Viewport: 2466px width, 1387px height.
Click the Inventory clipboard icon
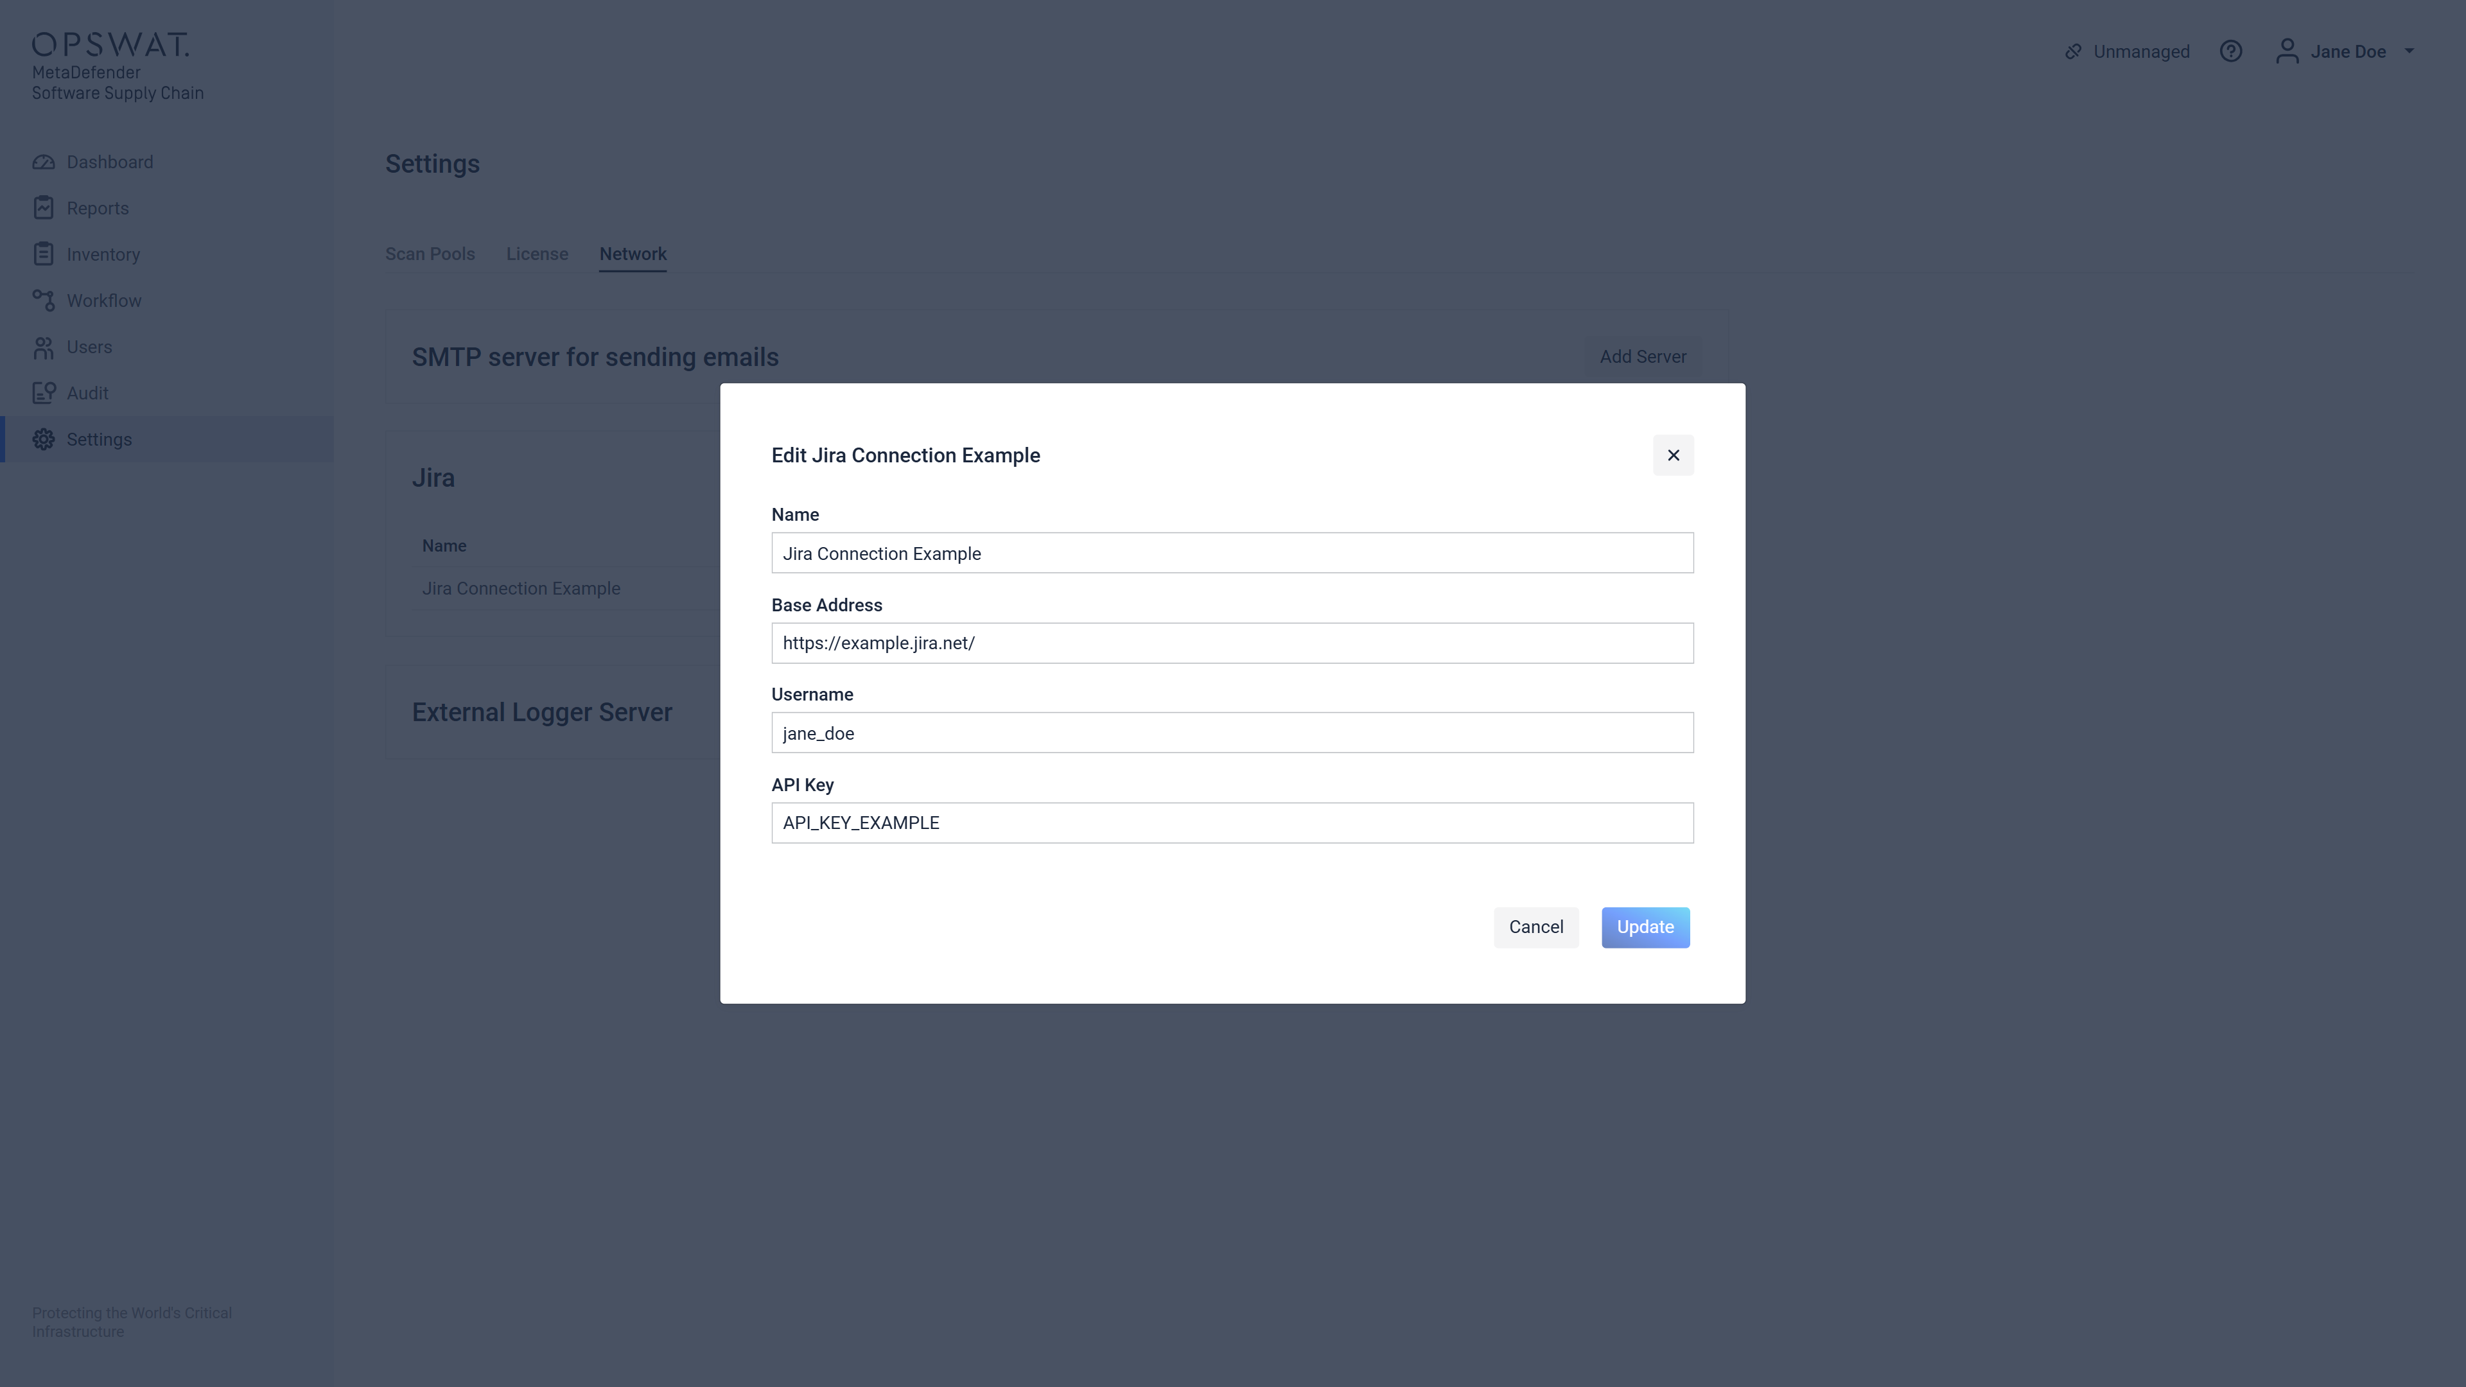coord(43,255)
